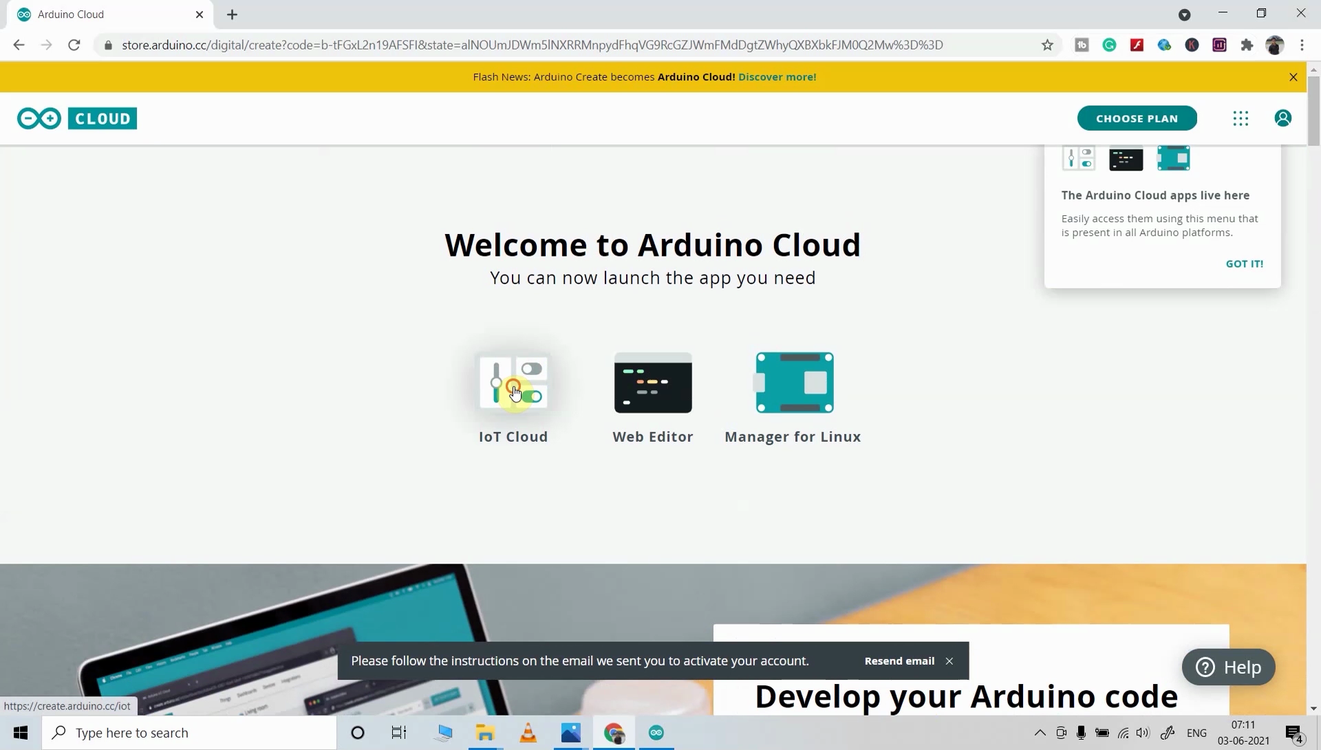Click the Flash Player extension icon
This screenshot has height=750, width=1321.
pyautogui.click(x=1137, y=45)
